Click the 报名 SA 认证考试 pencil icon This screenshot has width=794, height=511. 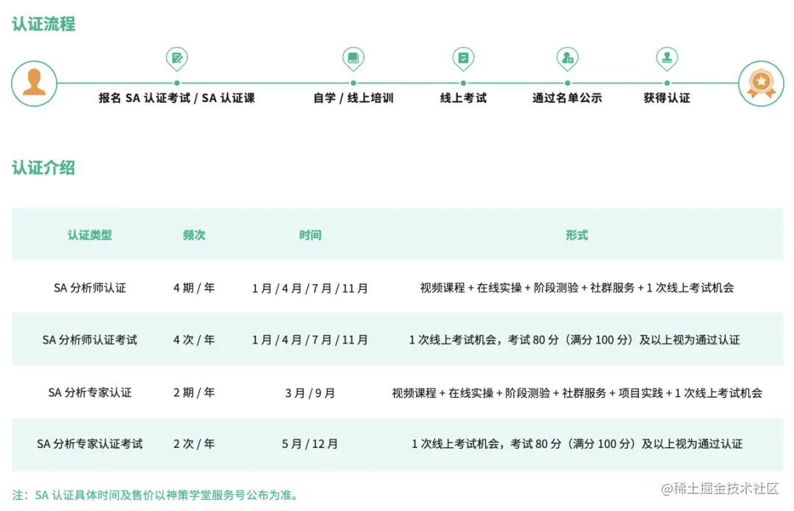pyautogui.click(x=176, y=57)
